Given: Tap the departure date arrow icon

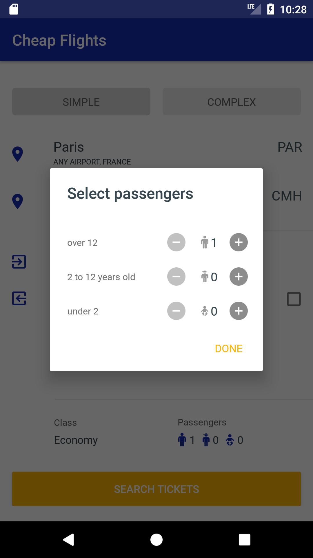Looking at the screenshot, I should pos(19,262).
